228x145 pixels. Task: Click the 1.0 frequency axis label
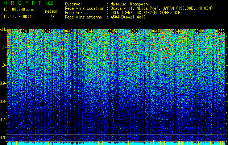tap(3, 65)
